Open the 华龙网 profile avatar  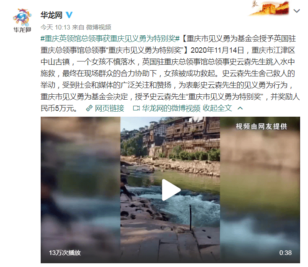tap(22, 20)
